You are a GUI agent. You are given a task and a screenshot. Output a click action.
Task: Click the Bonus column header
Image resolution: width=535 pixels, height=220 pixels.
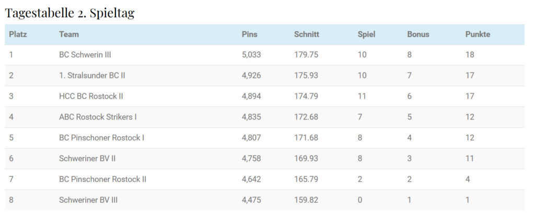418,34
